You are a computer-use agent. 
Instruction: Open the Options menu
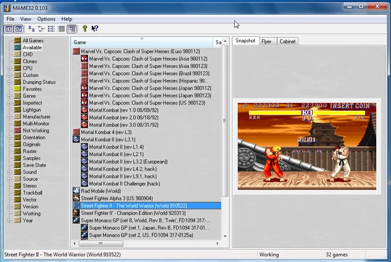coord(46,19)
